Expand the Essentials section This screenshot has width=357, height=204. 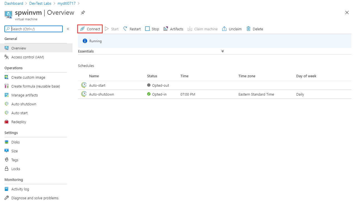tap(222, 51)
